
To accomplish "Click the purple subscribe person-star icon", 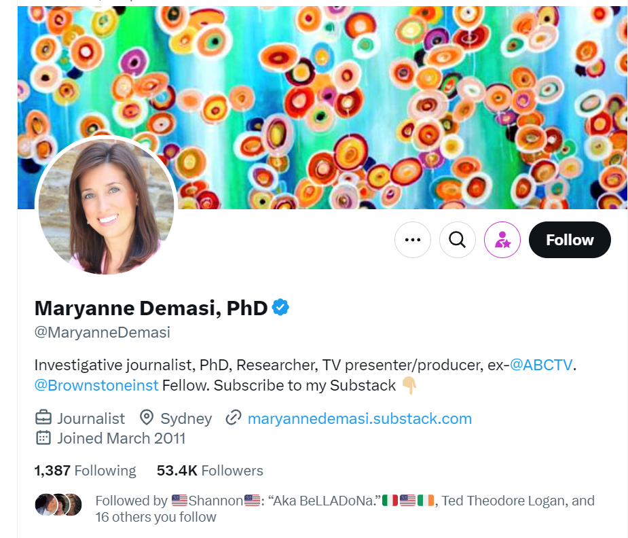I will (502, 240).
